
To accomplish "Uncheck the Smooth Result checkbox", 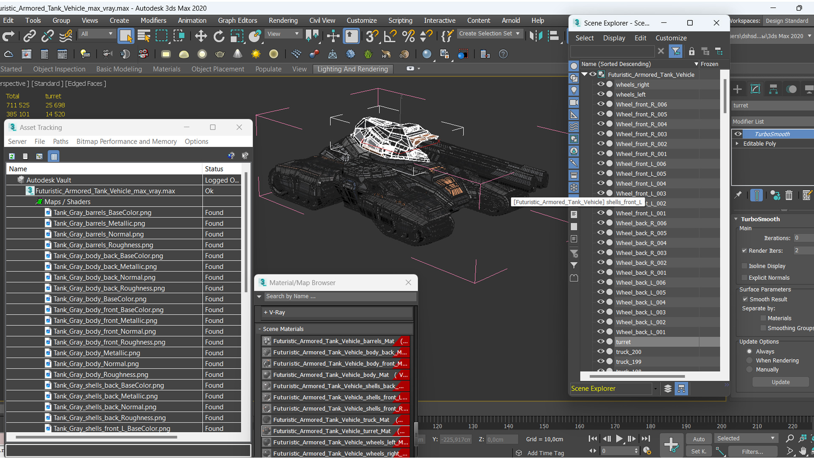I will [x=745, y=299].
